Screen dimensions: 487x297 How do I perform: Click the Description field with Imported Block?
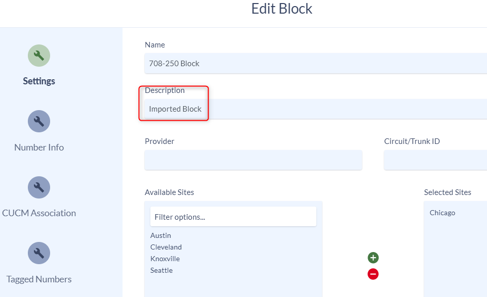coord(315,109)
